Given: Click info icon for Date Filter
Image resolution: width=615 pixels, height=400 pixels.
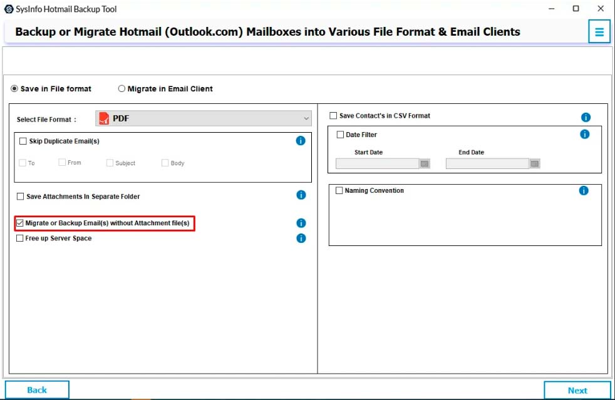Looking at the screenshot, I should coord(584,134).
